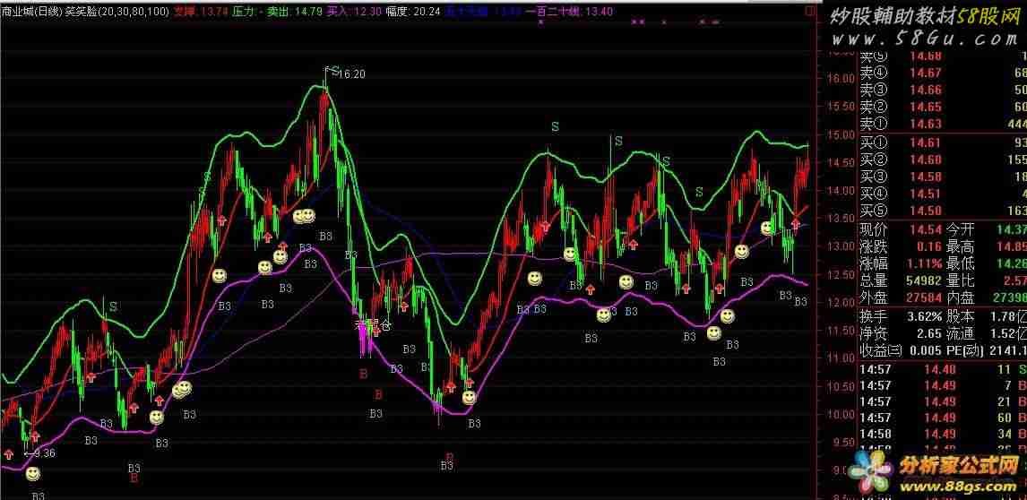Click the 外盘 27584 value
Screen dimensions: 1027x500
coord(922,298)
